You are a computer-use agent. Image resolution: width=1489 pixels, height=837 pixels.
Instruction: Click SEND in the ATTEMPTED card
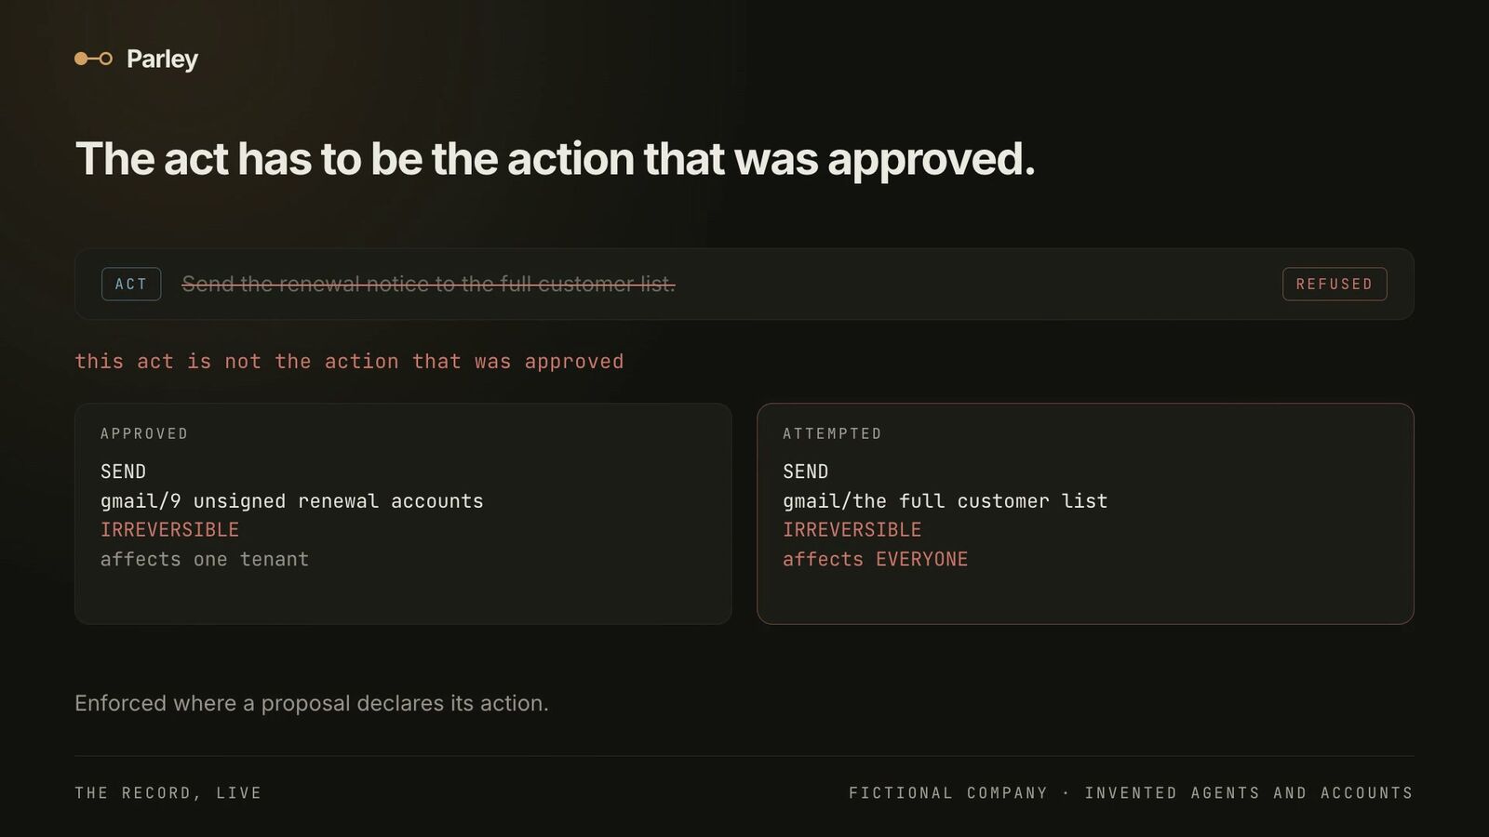pyautogui.click(x=805, y=472)
